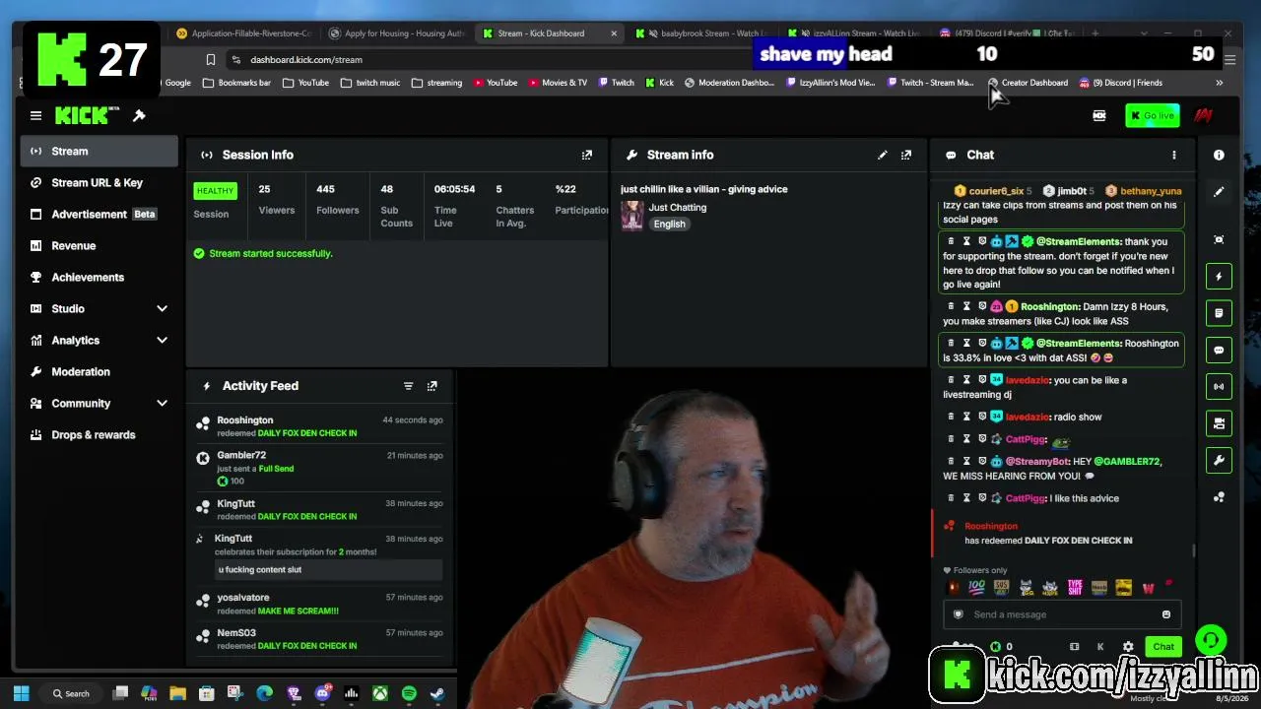
Task: Open the emoji picker in the message box
Action: click(x=1165, y=614)
